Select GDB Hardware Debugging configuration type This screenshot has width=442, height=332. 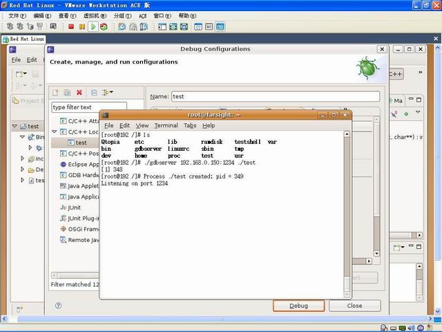pyautogui.click(x=79, y=175)
